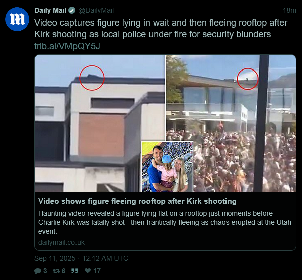
Task: Click the card description starting 'Haunting video'
Action: (x=165, y=222)
